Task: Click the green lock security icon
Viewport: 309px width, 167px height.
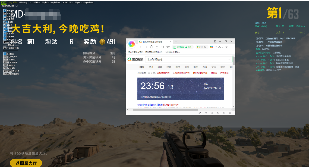Action: point(186,47)
